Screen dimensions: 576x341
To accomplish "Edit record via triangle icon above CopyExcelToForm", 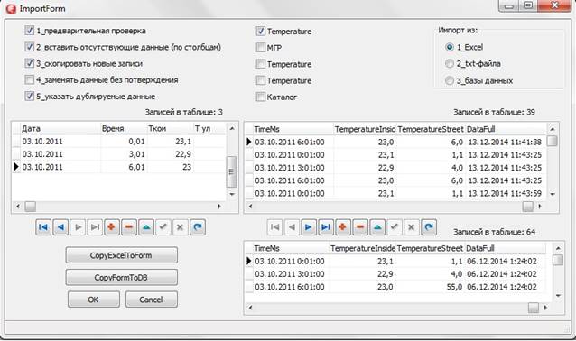I will click(146, 227).
